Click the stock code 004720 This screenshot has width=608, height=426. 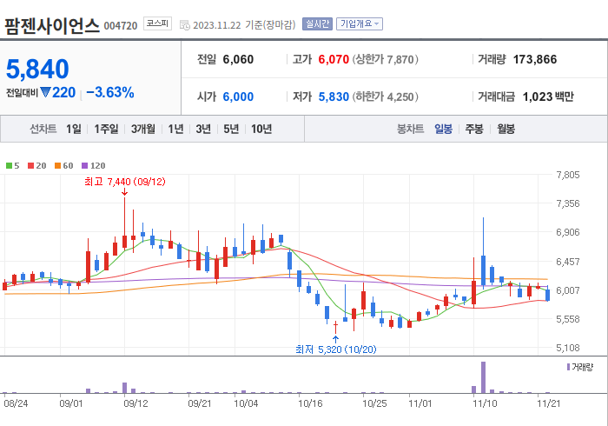(x=121, y=26)
